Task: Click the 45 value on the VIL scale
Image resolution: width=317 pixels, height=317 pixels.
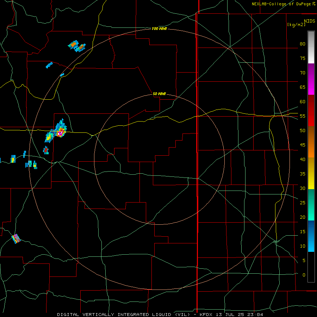Action: click(x=303, y=145)
